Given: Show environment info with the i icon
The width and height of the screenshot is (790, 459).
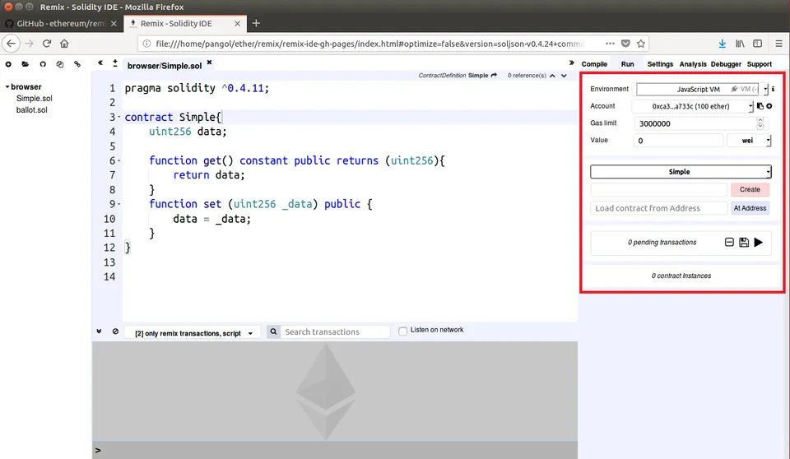Looking at the screenshot, I should tap(773, 89).
